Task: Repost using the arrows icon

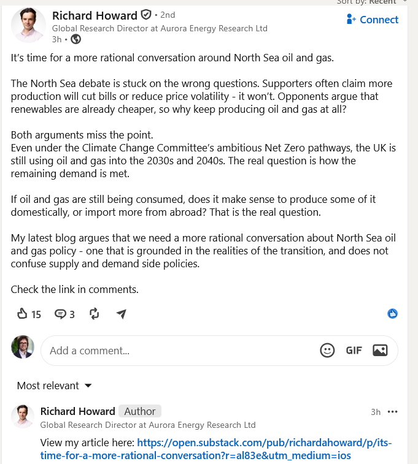Action: [94, 314]
